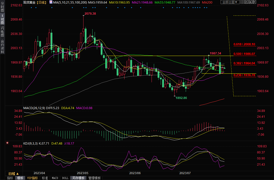Click the rightmost chart tool icon in top-right
The image size is (274, 180).
tap(254, 2)
